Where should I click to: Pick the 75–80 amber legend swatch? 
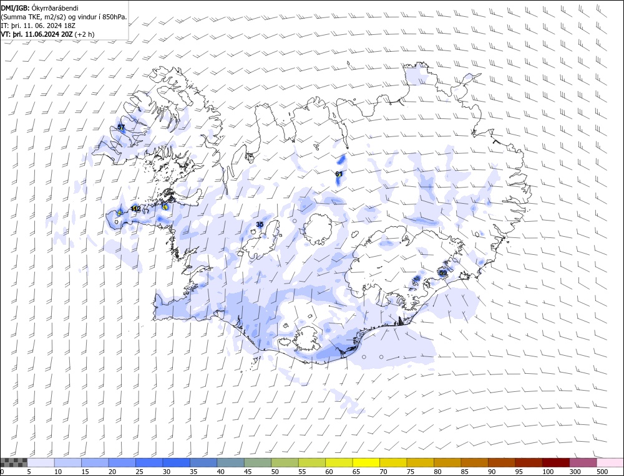click(x=420, y=462)
